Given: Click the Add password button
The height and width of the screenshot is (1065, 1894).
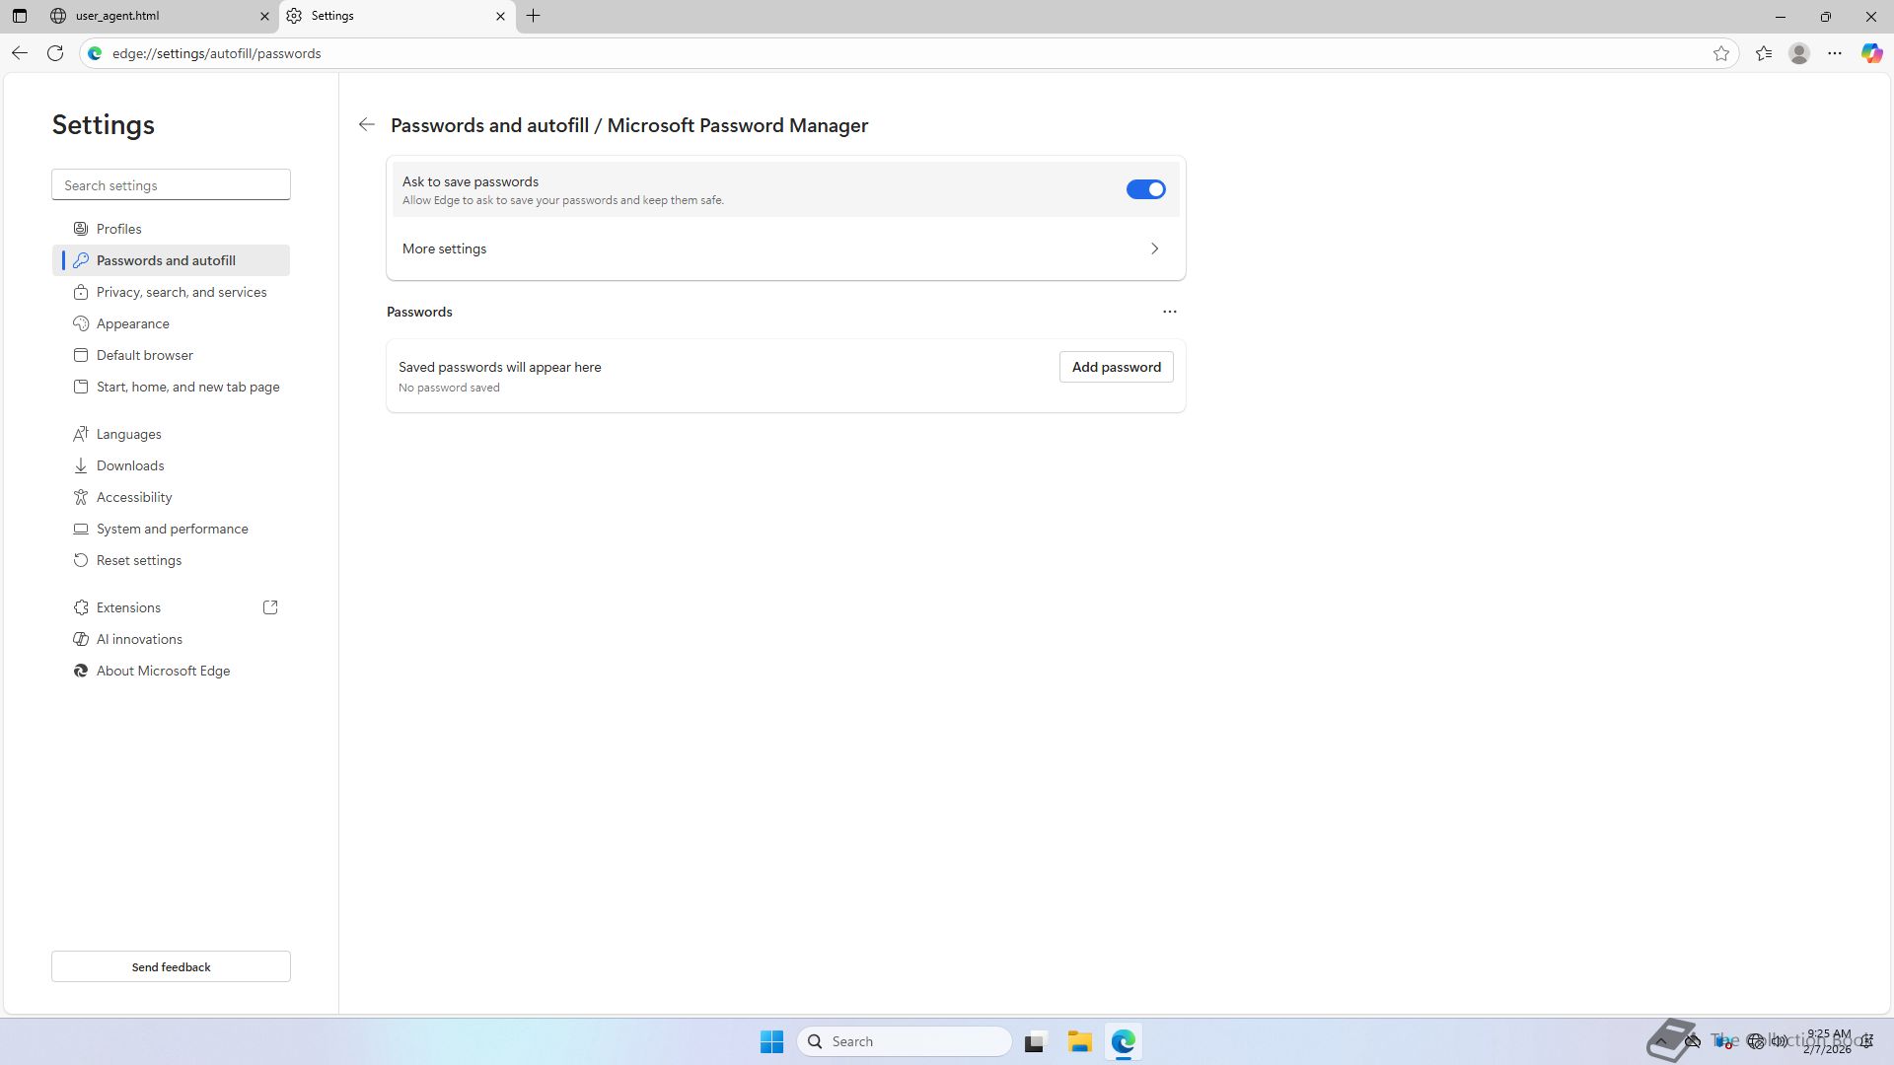Looking at the screenshot, I should tap(1116, 367).
